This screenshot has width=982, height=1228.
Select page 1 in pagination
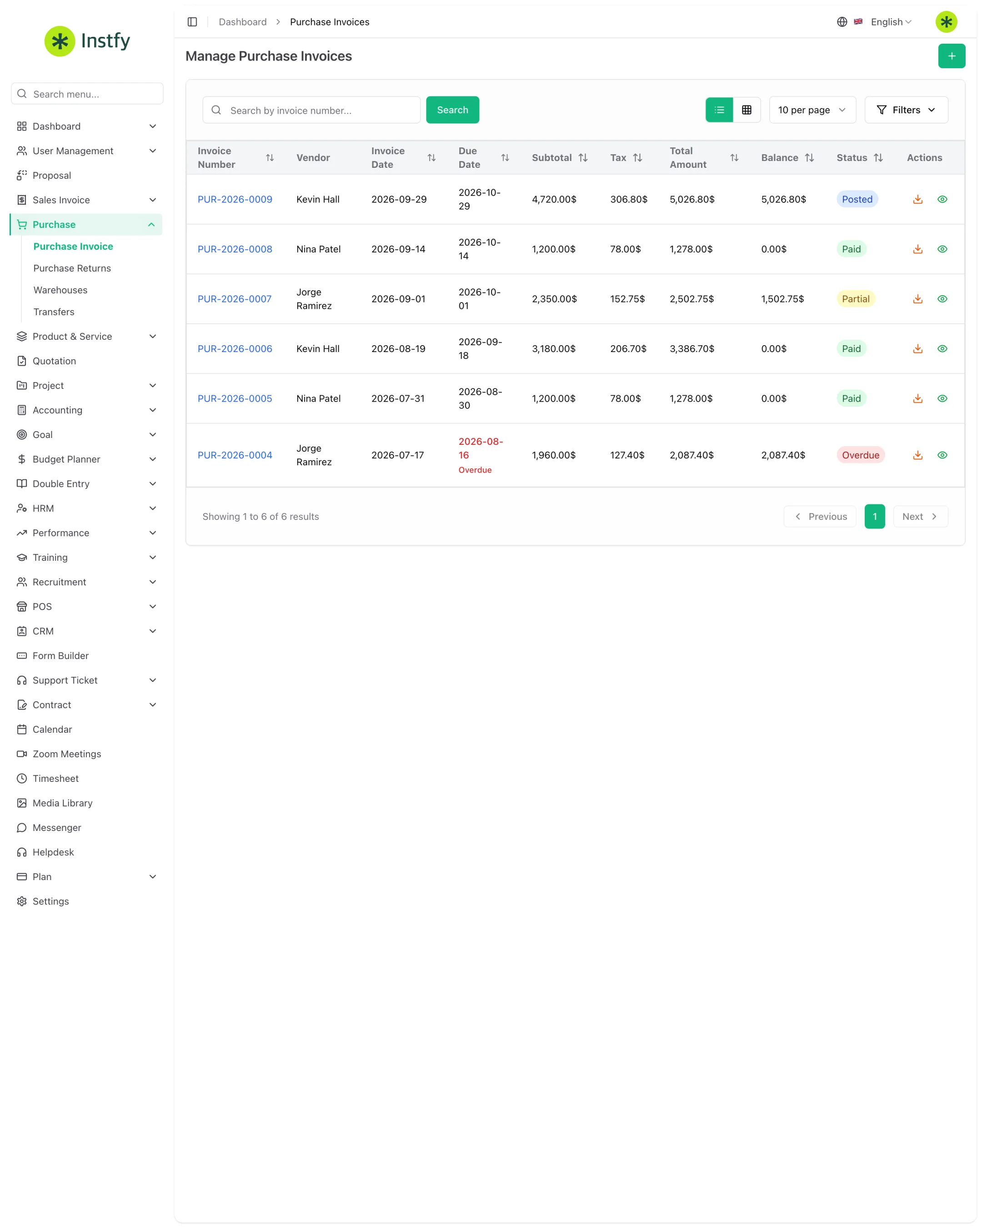pos(874,517)
